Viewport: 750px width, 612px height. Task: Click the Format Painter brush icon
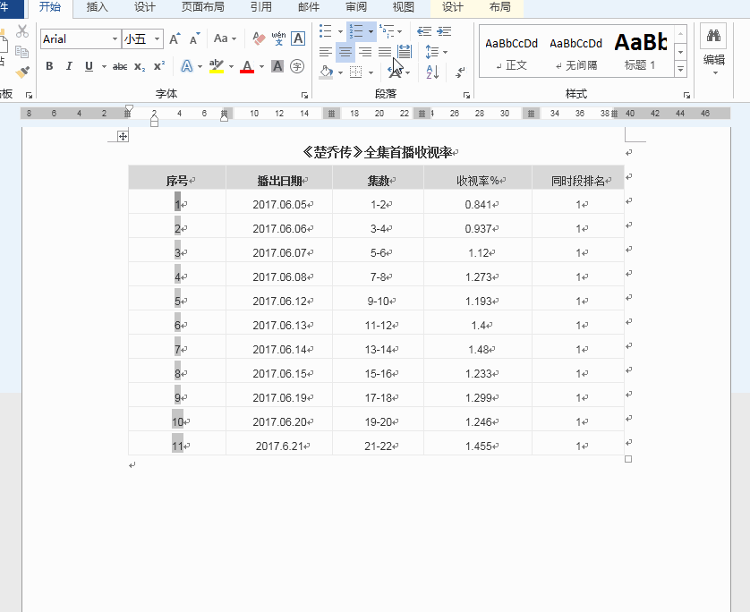coord(22,72)
